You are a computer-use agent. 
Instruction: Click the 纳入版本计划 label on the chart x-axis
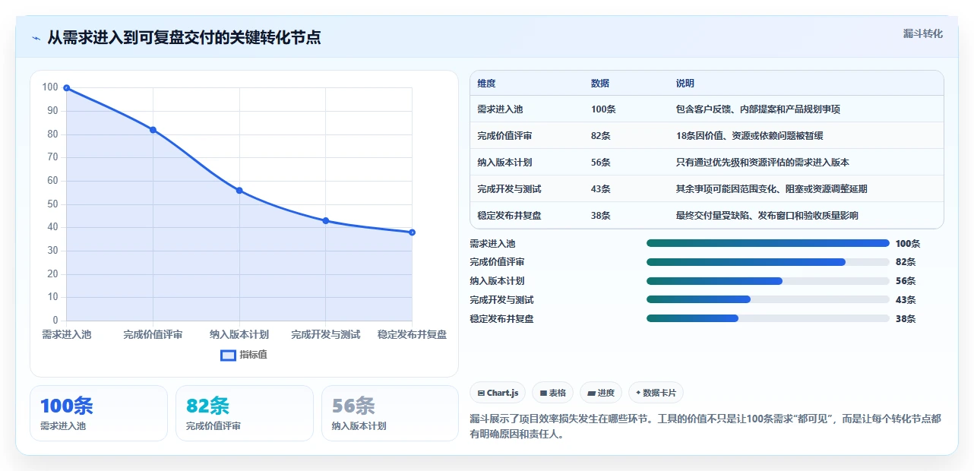[239, 334]
